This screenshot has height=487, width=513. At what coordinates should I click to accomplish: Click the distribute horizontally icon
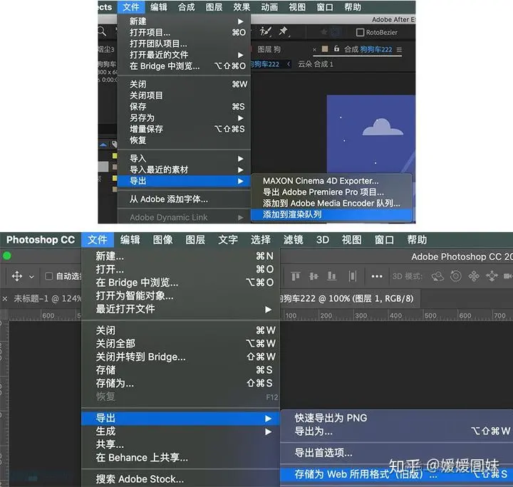click(353, 276)
